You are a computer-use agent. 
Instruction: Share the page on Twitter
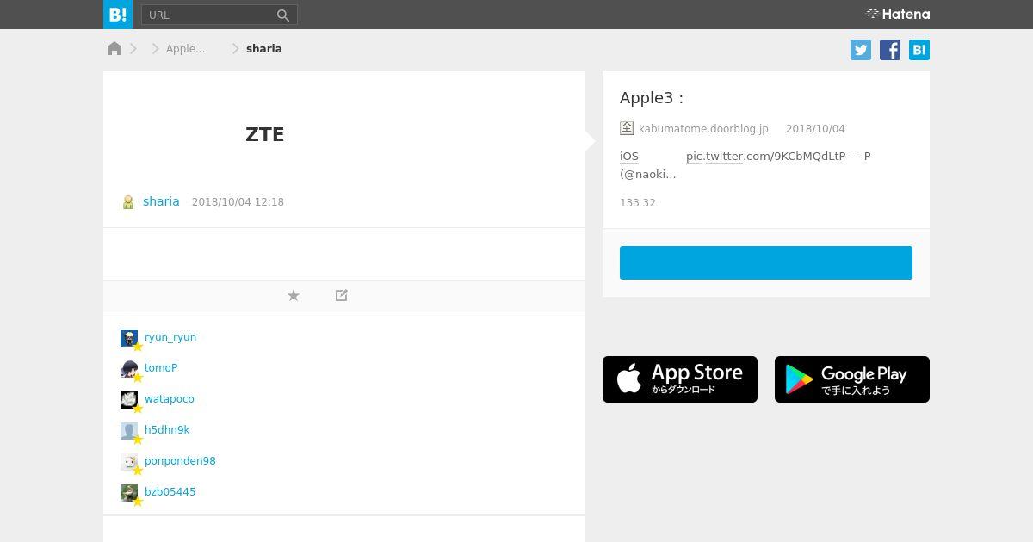tap(861, 50)
